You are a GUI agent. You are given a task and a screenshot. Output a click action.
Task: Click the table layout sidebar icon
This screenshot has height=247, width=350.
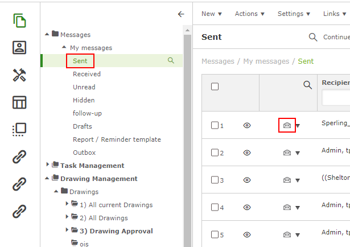pos(20,102)
